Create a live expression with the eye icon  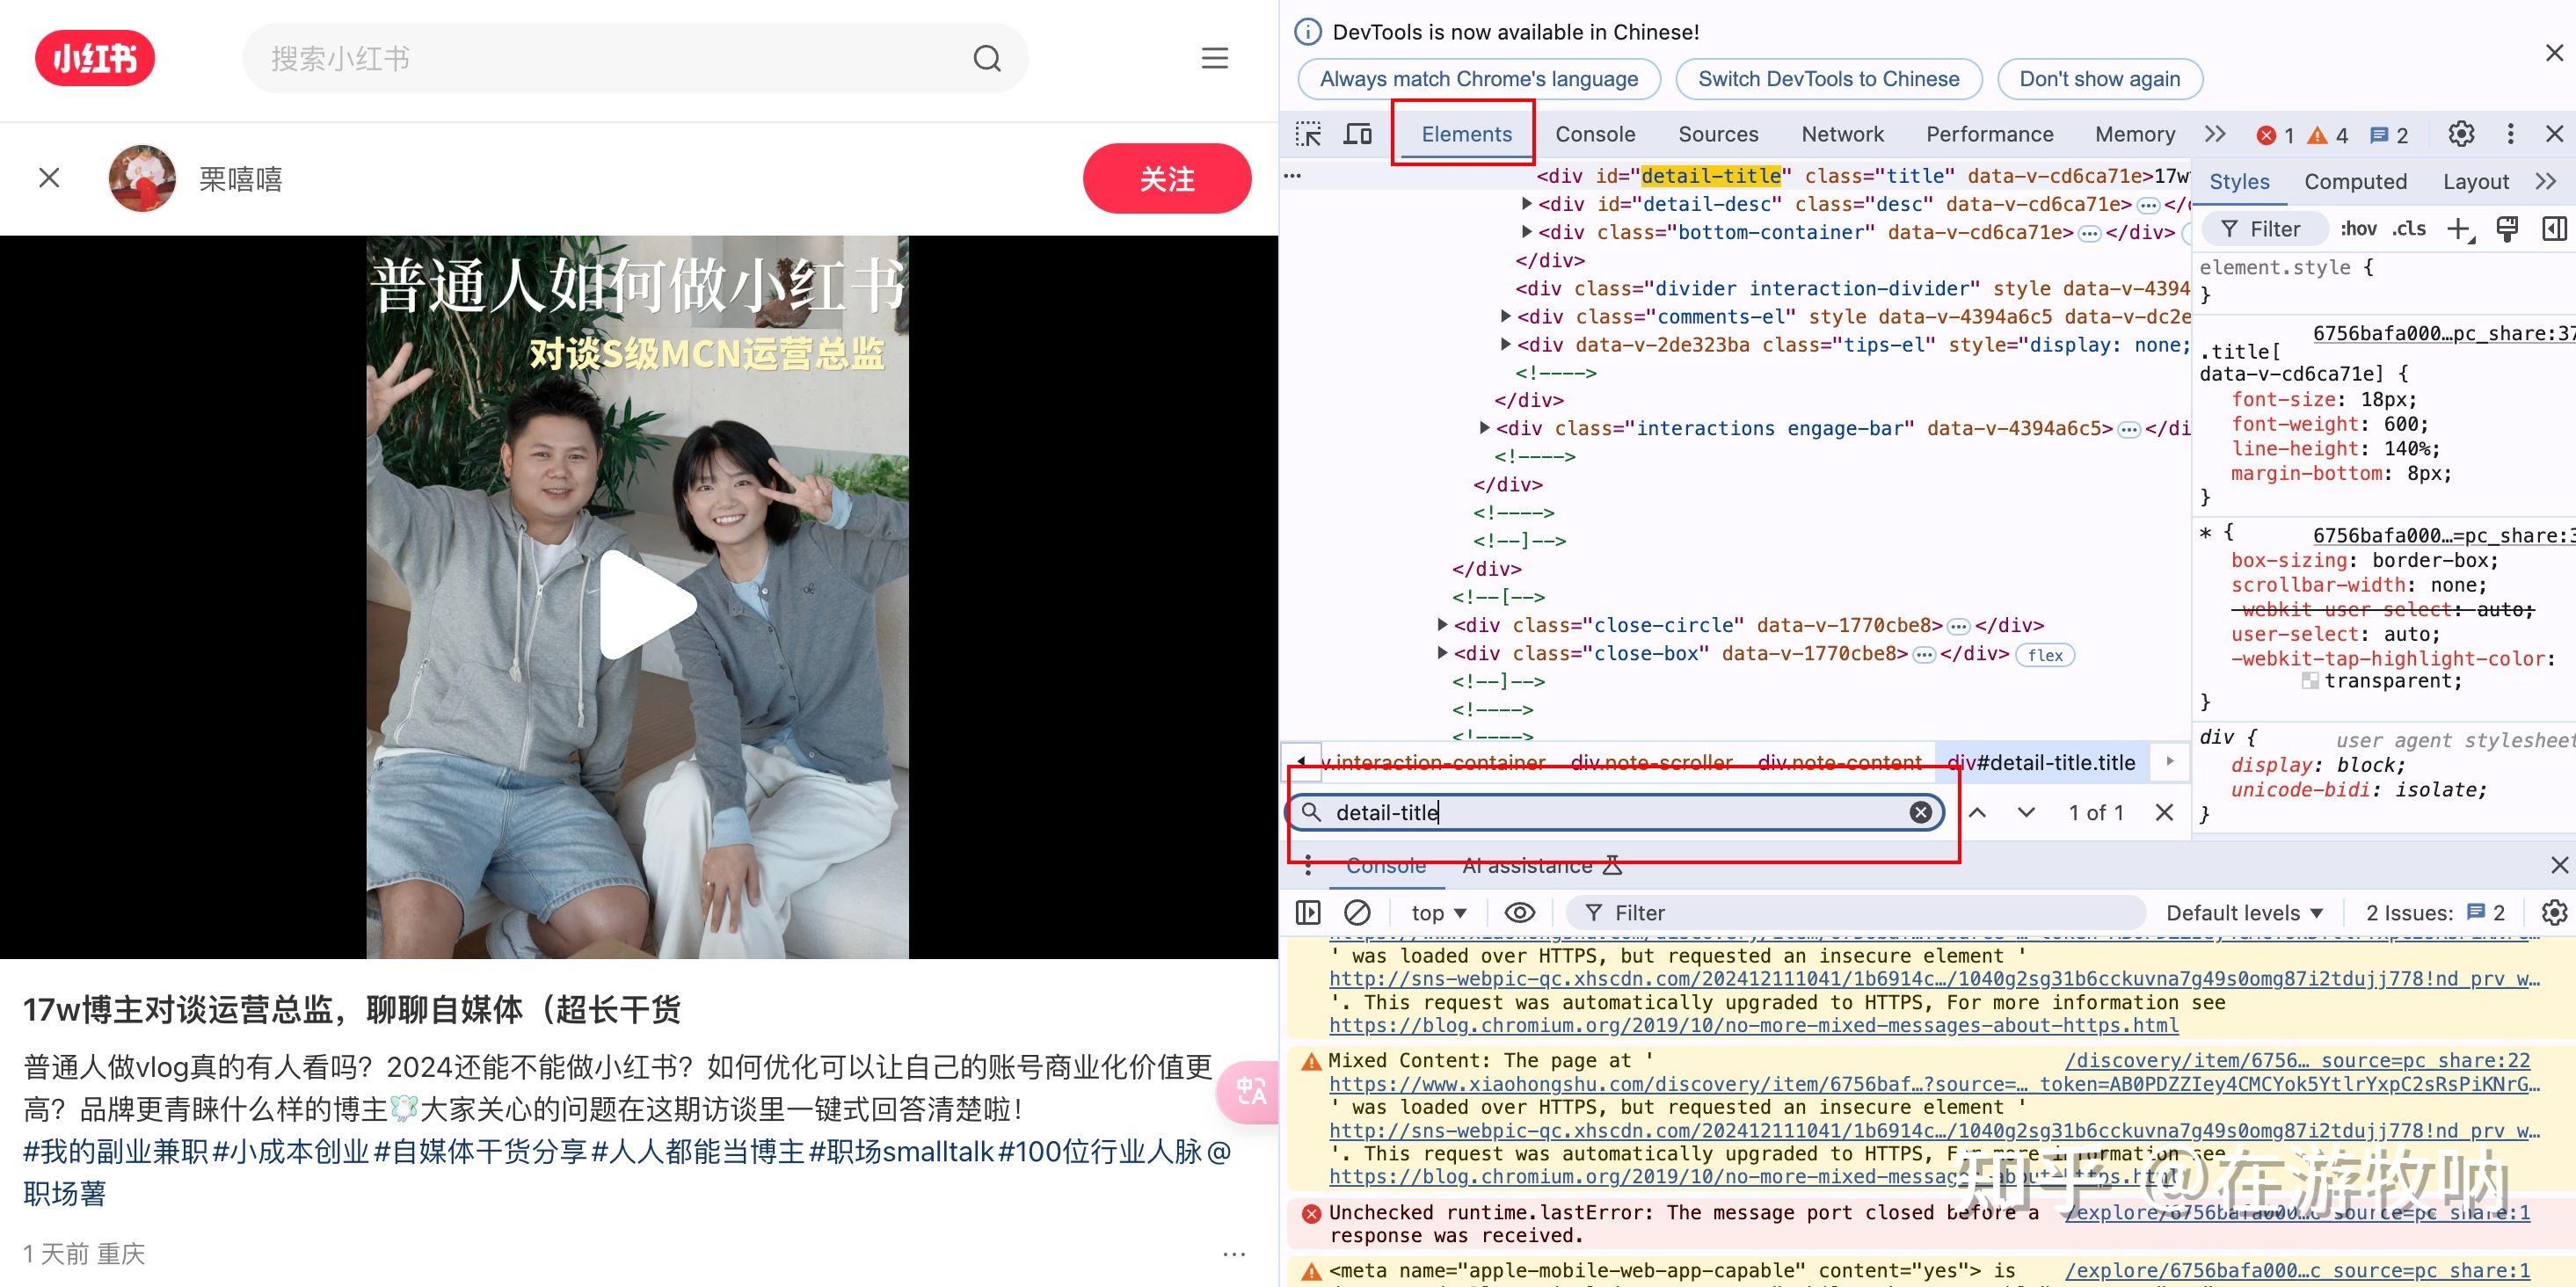(x=1519, y=912)
